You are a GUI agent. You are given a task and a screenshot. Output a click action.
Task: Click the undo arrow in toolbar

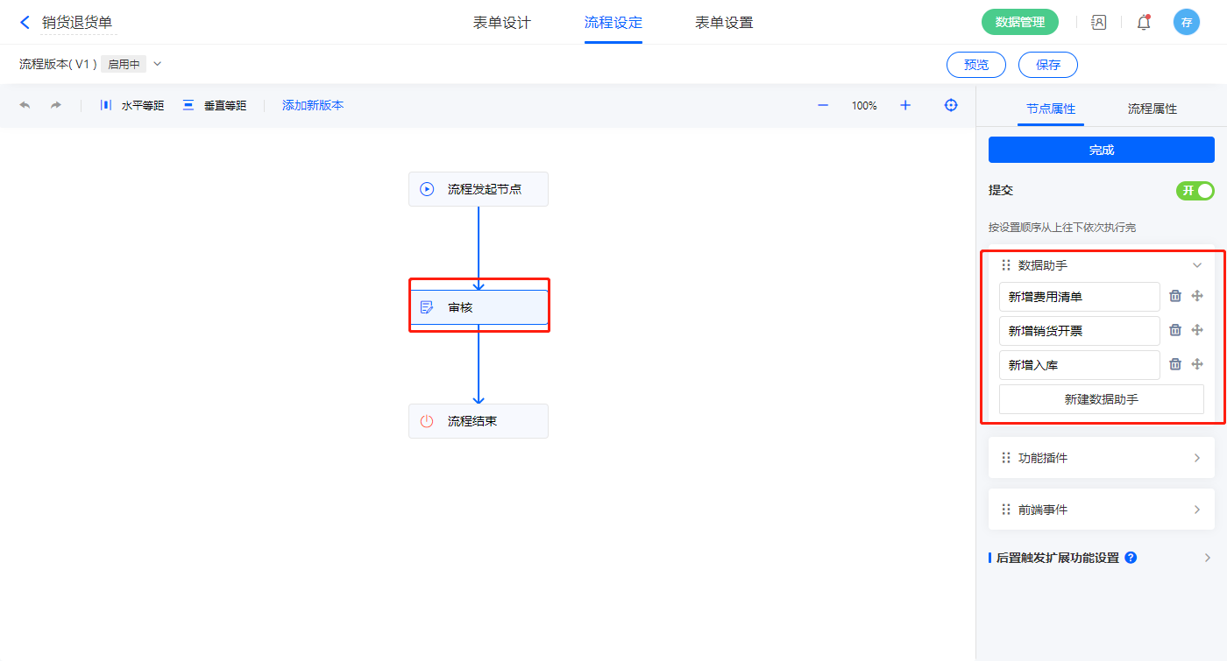[x=25, y=105]
